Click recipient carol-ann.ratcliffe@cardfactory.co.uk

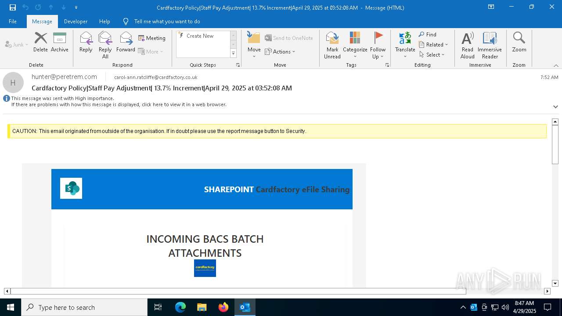[x=155, y=77]
